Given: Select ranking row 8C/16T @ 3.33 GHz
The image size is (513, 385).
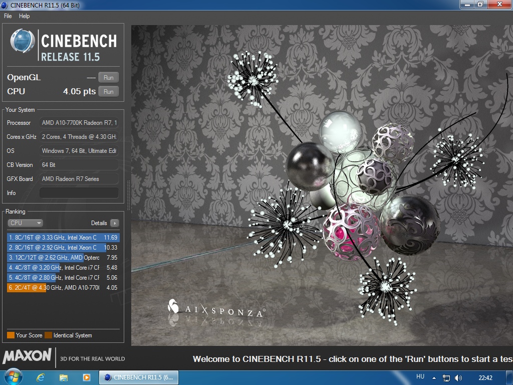Looking at the screenshot, I should pyautogui.click(x=63, y=238).
